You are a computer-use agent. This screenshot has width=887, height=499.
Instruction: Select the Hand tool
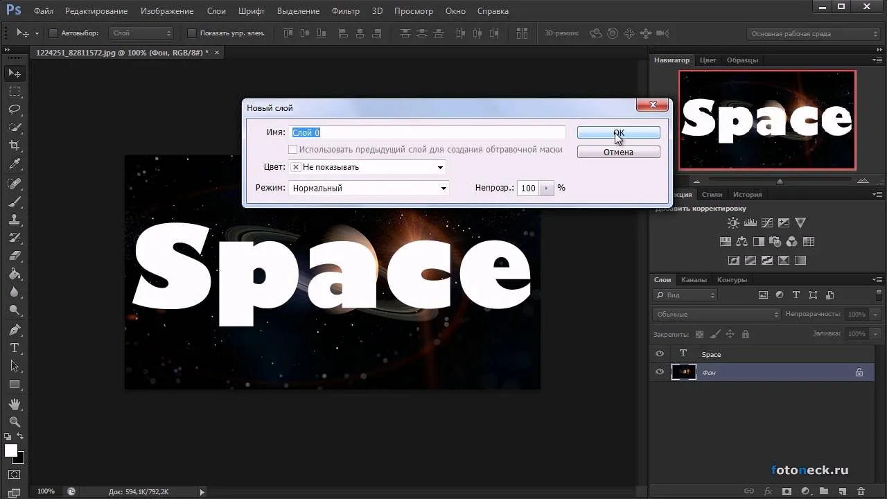click(x=15, y=403)
